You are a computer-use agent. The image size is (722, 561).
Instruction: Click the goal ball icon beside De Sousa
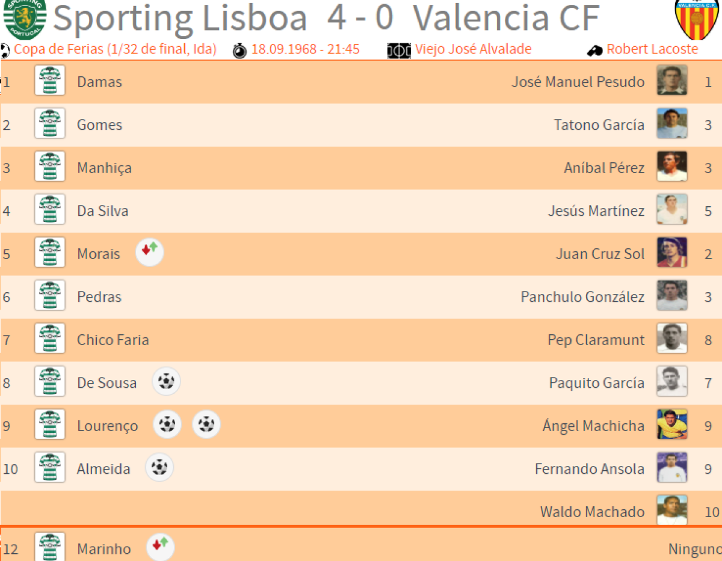click(166, 382)
